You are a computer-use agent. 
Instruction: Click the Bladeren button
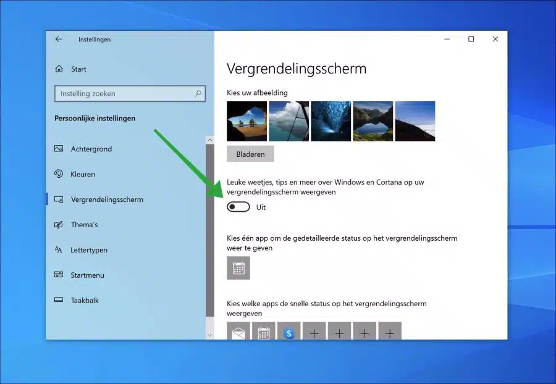[x=250, y=154]
